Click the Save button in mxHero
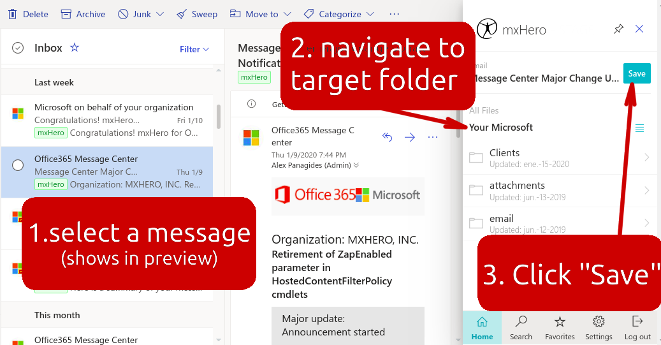 click(x=637, y=73)
